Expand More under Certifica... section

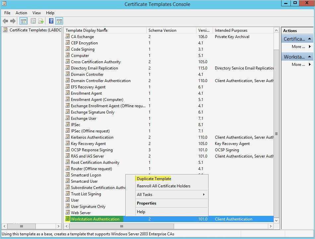(x=301, y=47)
